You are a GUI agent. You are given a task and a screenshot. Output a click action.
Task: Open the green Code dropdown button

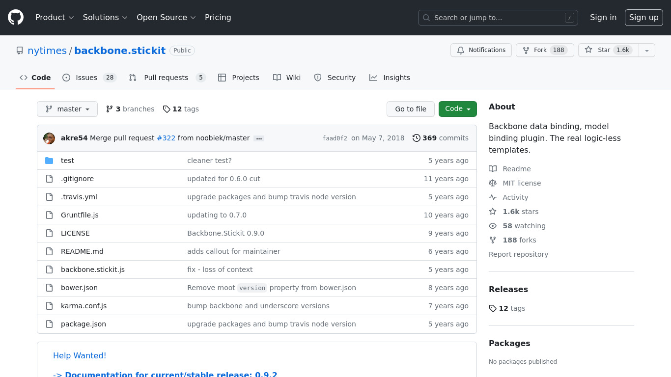458,109
